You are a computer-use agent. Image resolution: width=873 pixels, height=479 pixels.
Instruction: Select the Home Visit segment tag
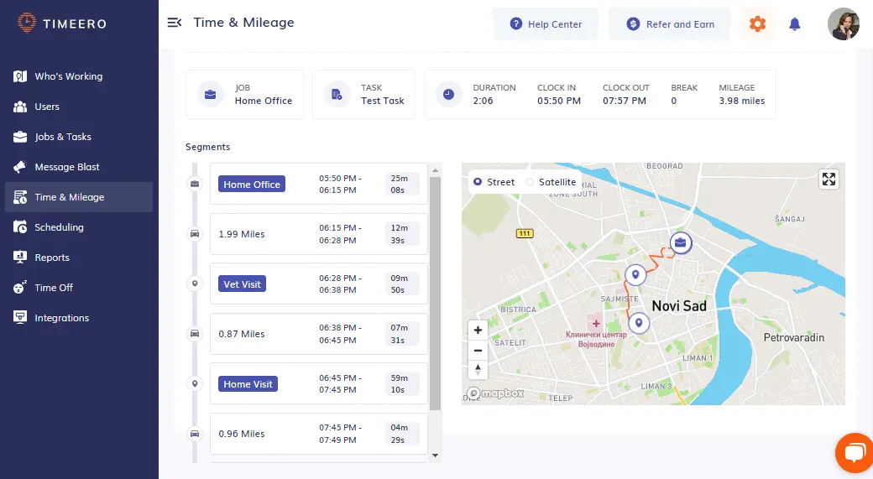click(x=248, y=384)
